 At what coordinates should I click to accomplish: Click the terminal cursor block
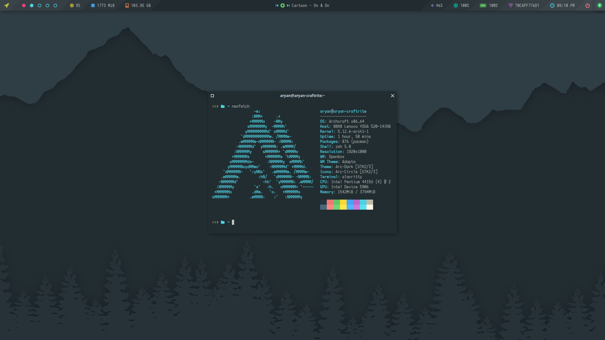[233, 222]
